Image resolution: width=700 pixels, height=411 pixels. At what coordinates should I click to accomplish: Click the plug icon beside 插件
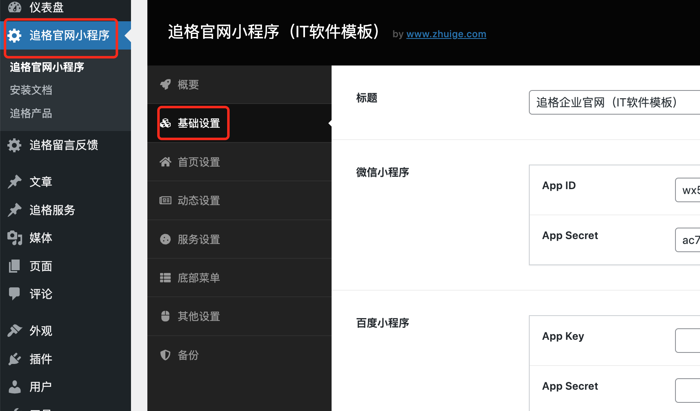point(14,359)
